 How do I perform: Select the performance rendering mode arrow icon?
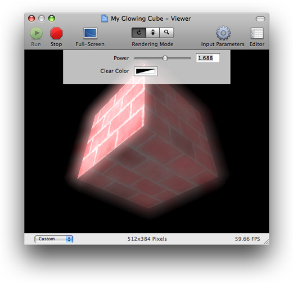(139, 33)
